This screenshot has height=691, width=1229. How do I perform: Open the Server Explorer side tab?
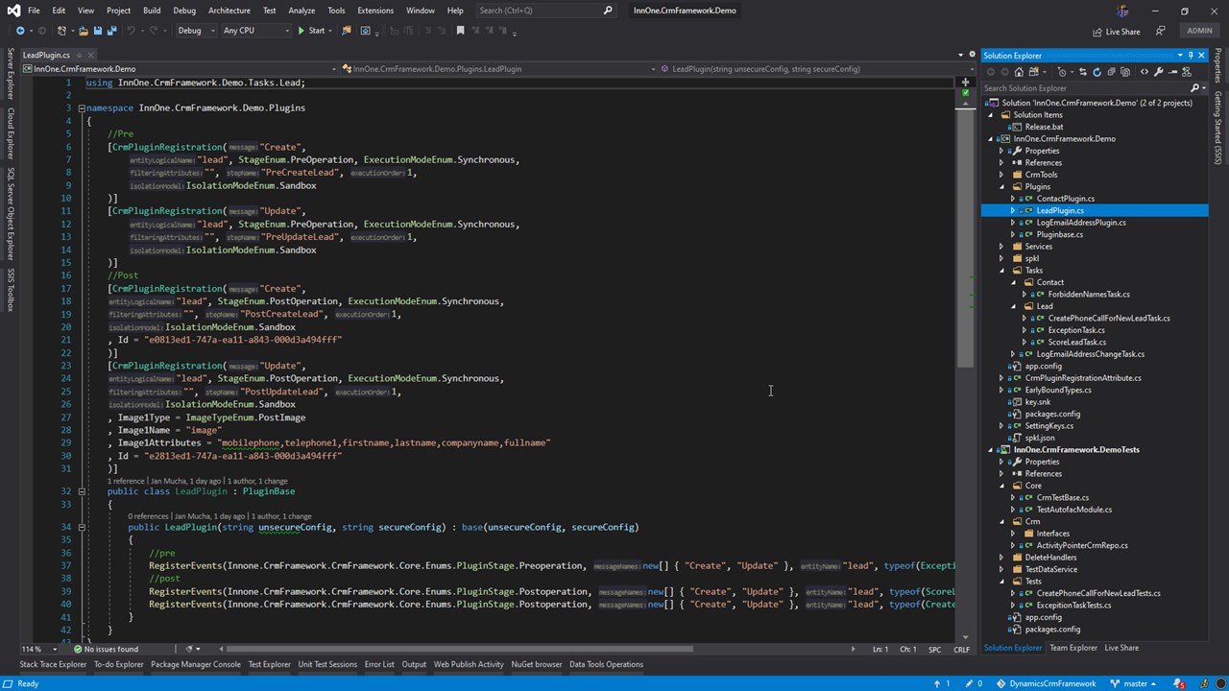click(x=11, y=74)
